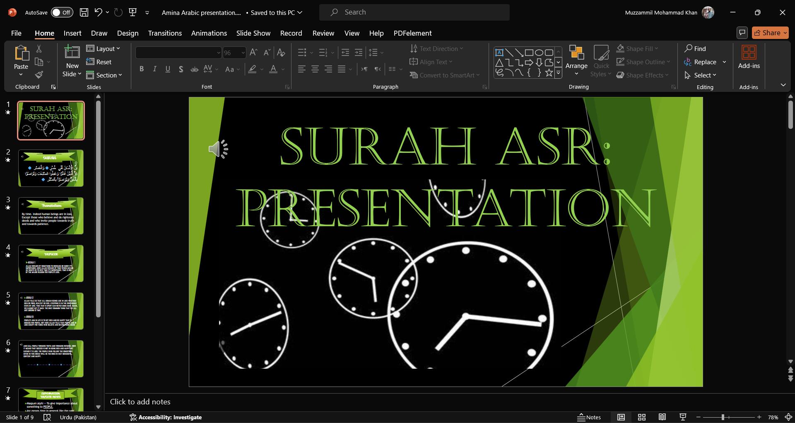Image resolution: width=795 pixels, height=423 pixels.
Task: Click the Clear All Formatting icon
Action: click(281, 53)
